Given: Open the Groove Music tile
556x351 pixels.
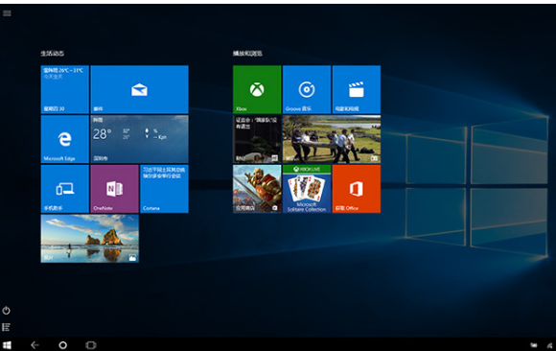Looking at the screenshot, I should (x=307, y=89).
